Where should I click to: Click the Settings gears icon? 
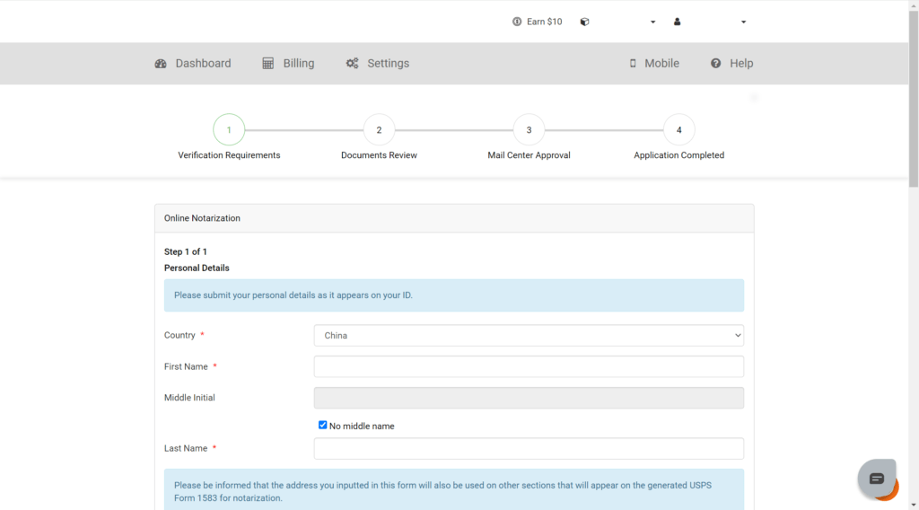point(352,64)
